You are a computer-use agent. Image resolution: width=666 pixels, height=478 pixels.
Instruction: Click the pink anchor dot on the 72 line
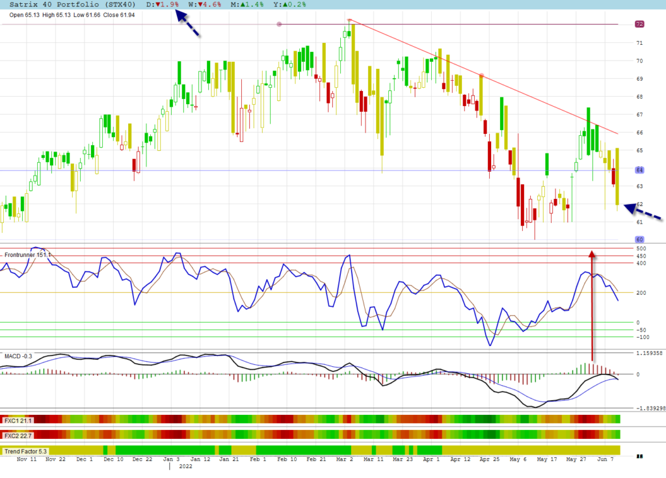pyautogui.click(x=279, y=24)
